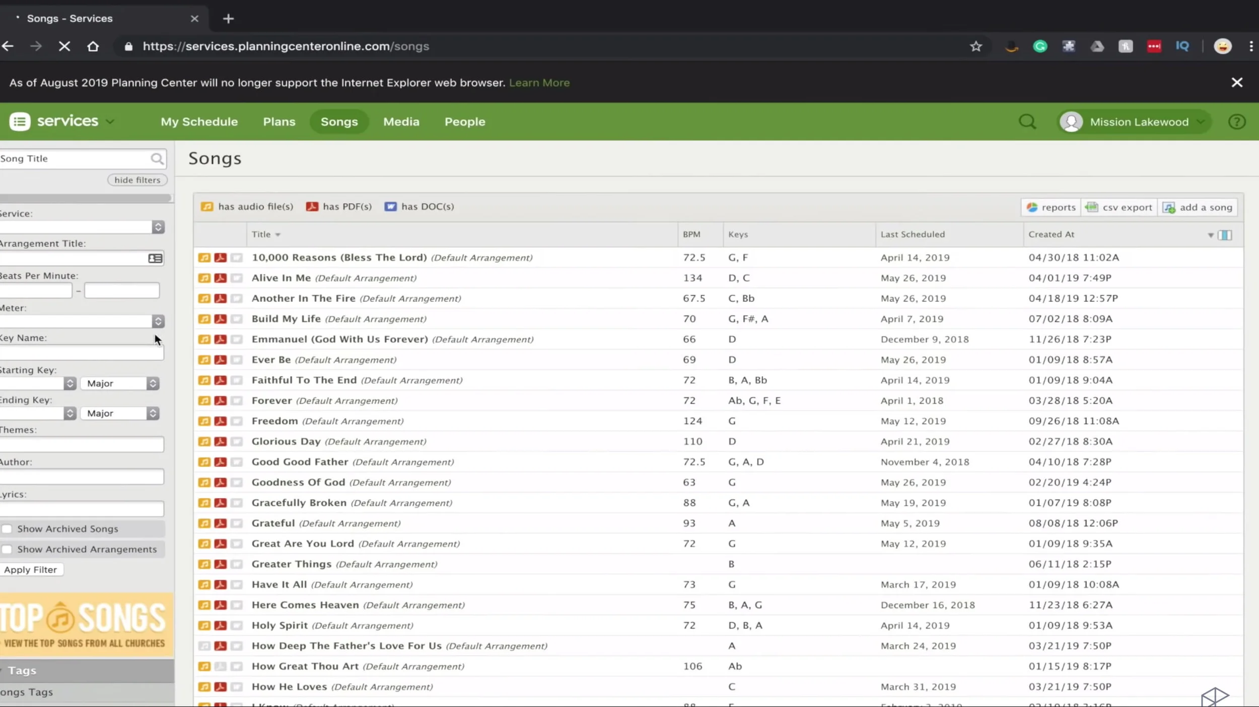Click csv export button
Image resolution: width=1259 pixels, height=707 pixels.
click(1120, 207)
